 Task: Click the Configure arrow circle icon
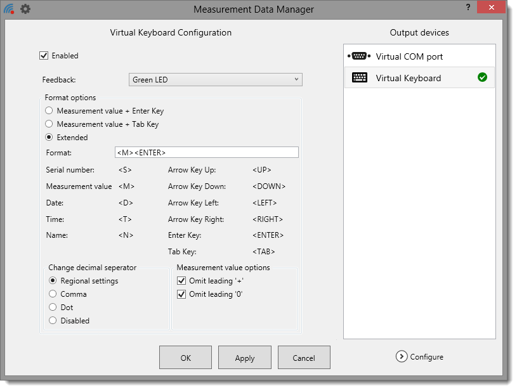tap(401, 356)
